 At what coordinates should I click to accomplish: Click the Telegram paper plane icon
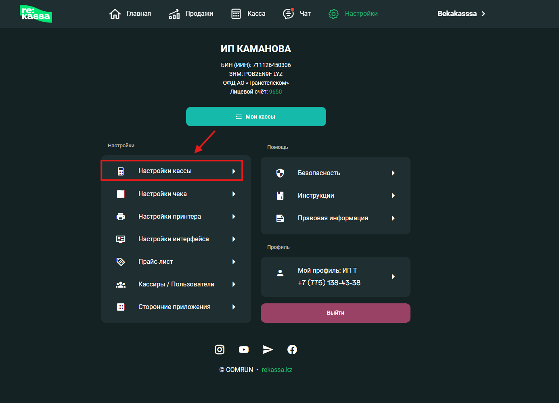point(268,349)
